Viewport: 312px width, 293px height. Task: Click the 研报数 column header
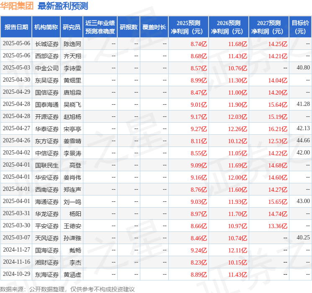point(129,27)
